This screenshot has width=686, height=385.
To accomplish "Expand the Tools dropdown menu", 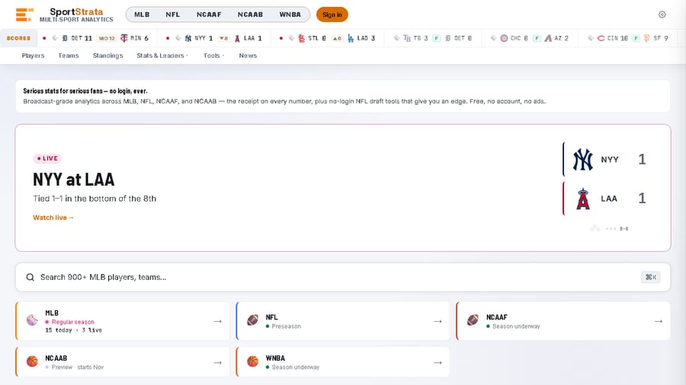I will (x=213, y=56).
